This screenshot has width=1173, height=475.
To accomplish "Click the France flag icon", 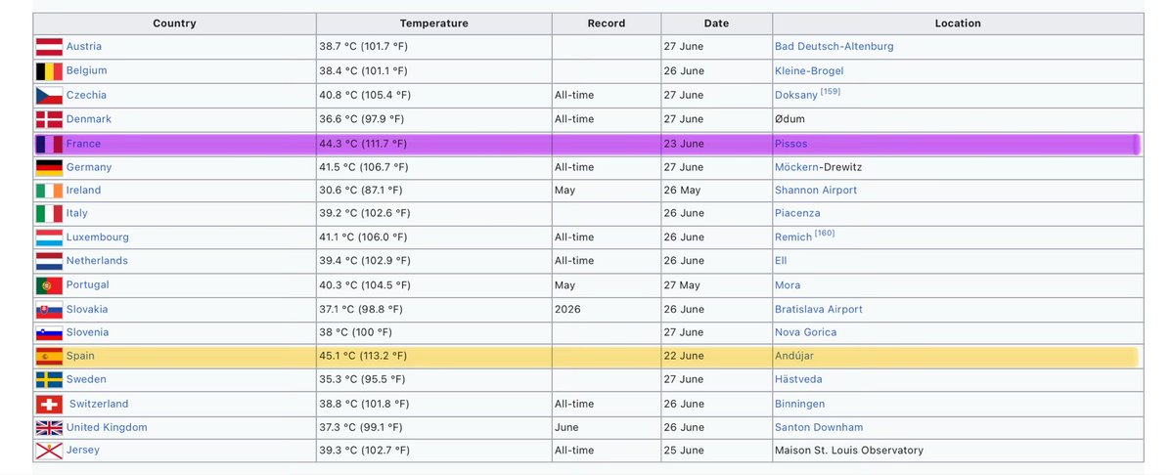I will pos(49,144).
